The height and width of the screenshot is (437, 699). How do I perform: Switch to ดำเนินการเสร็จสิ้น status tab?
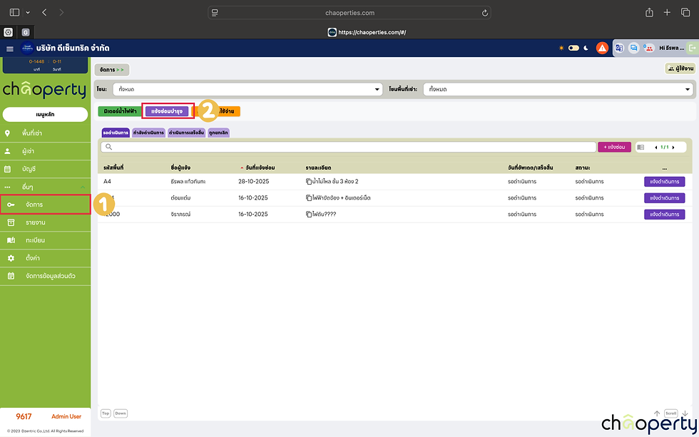pos(186,133)
